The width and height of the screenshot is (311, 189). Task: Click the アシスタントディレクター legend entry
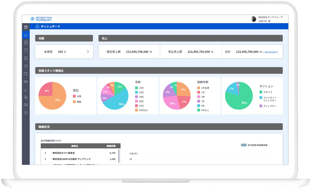pos(268,99)
